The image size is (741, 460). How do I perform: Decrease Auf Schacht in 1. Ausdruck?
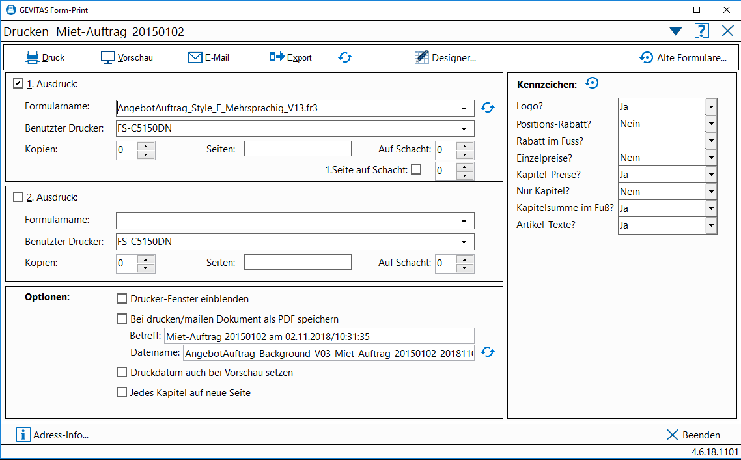[465, 154]
